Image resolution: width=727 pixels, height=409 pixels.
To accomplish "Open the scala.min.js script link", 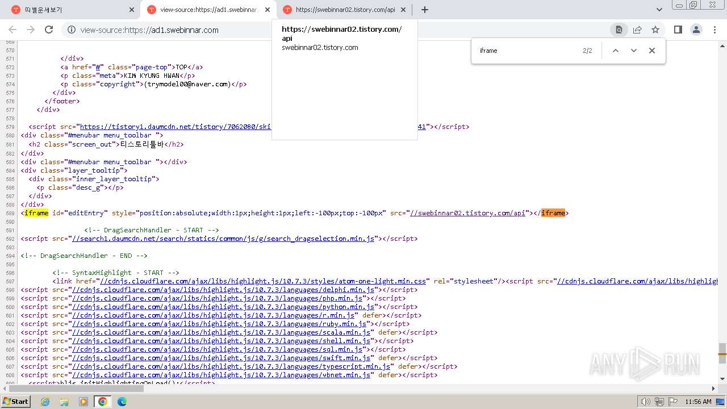I will pyautogui.click(x=220, y=332).
